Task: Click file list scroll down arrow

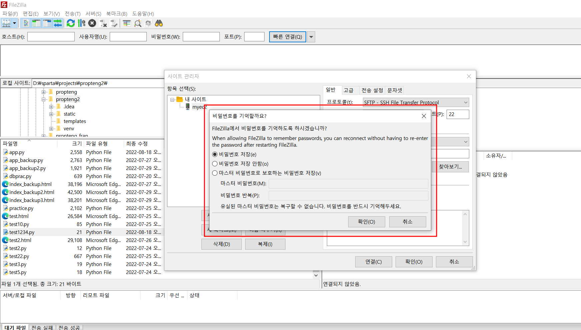Action: [316, 275]
